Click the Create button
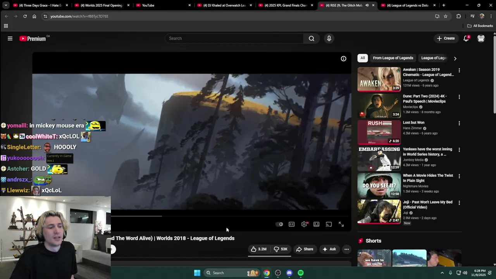496x279 pixels. pos(446,38)
